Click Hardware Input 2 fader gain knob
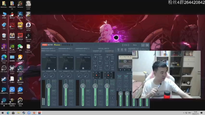The image size is (205, 115). point(66,86)
